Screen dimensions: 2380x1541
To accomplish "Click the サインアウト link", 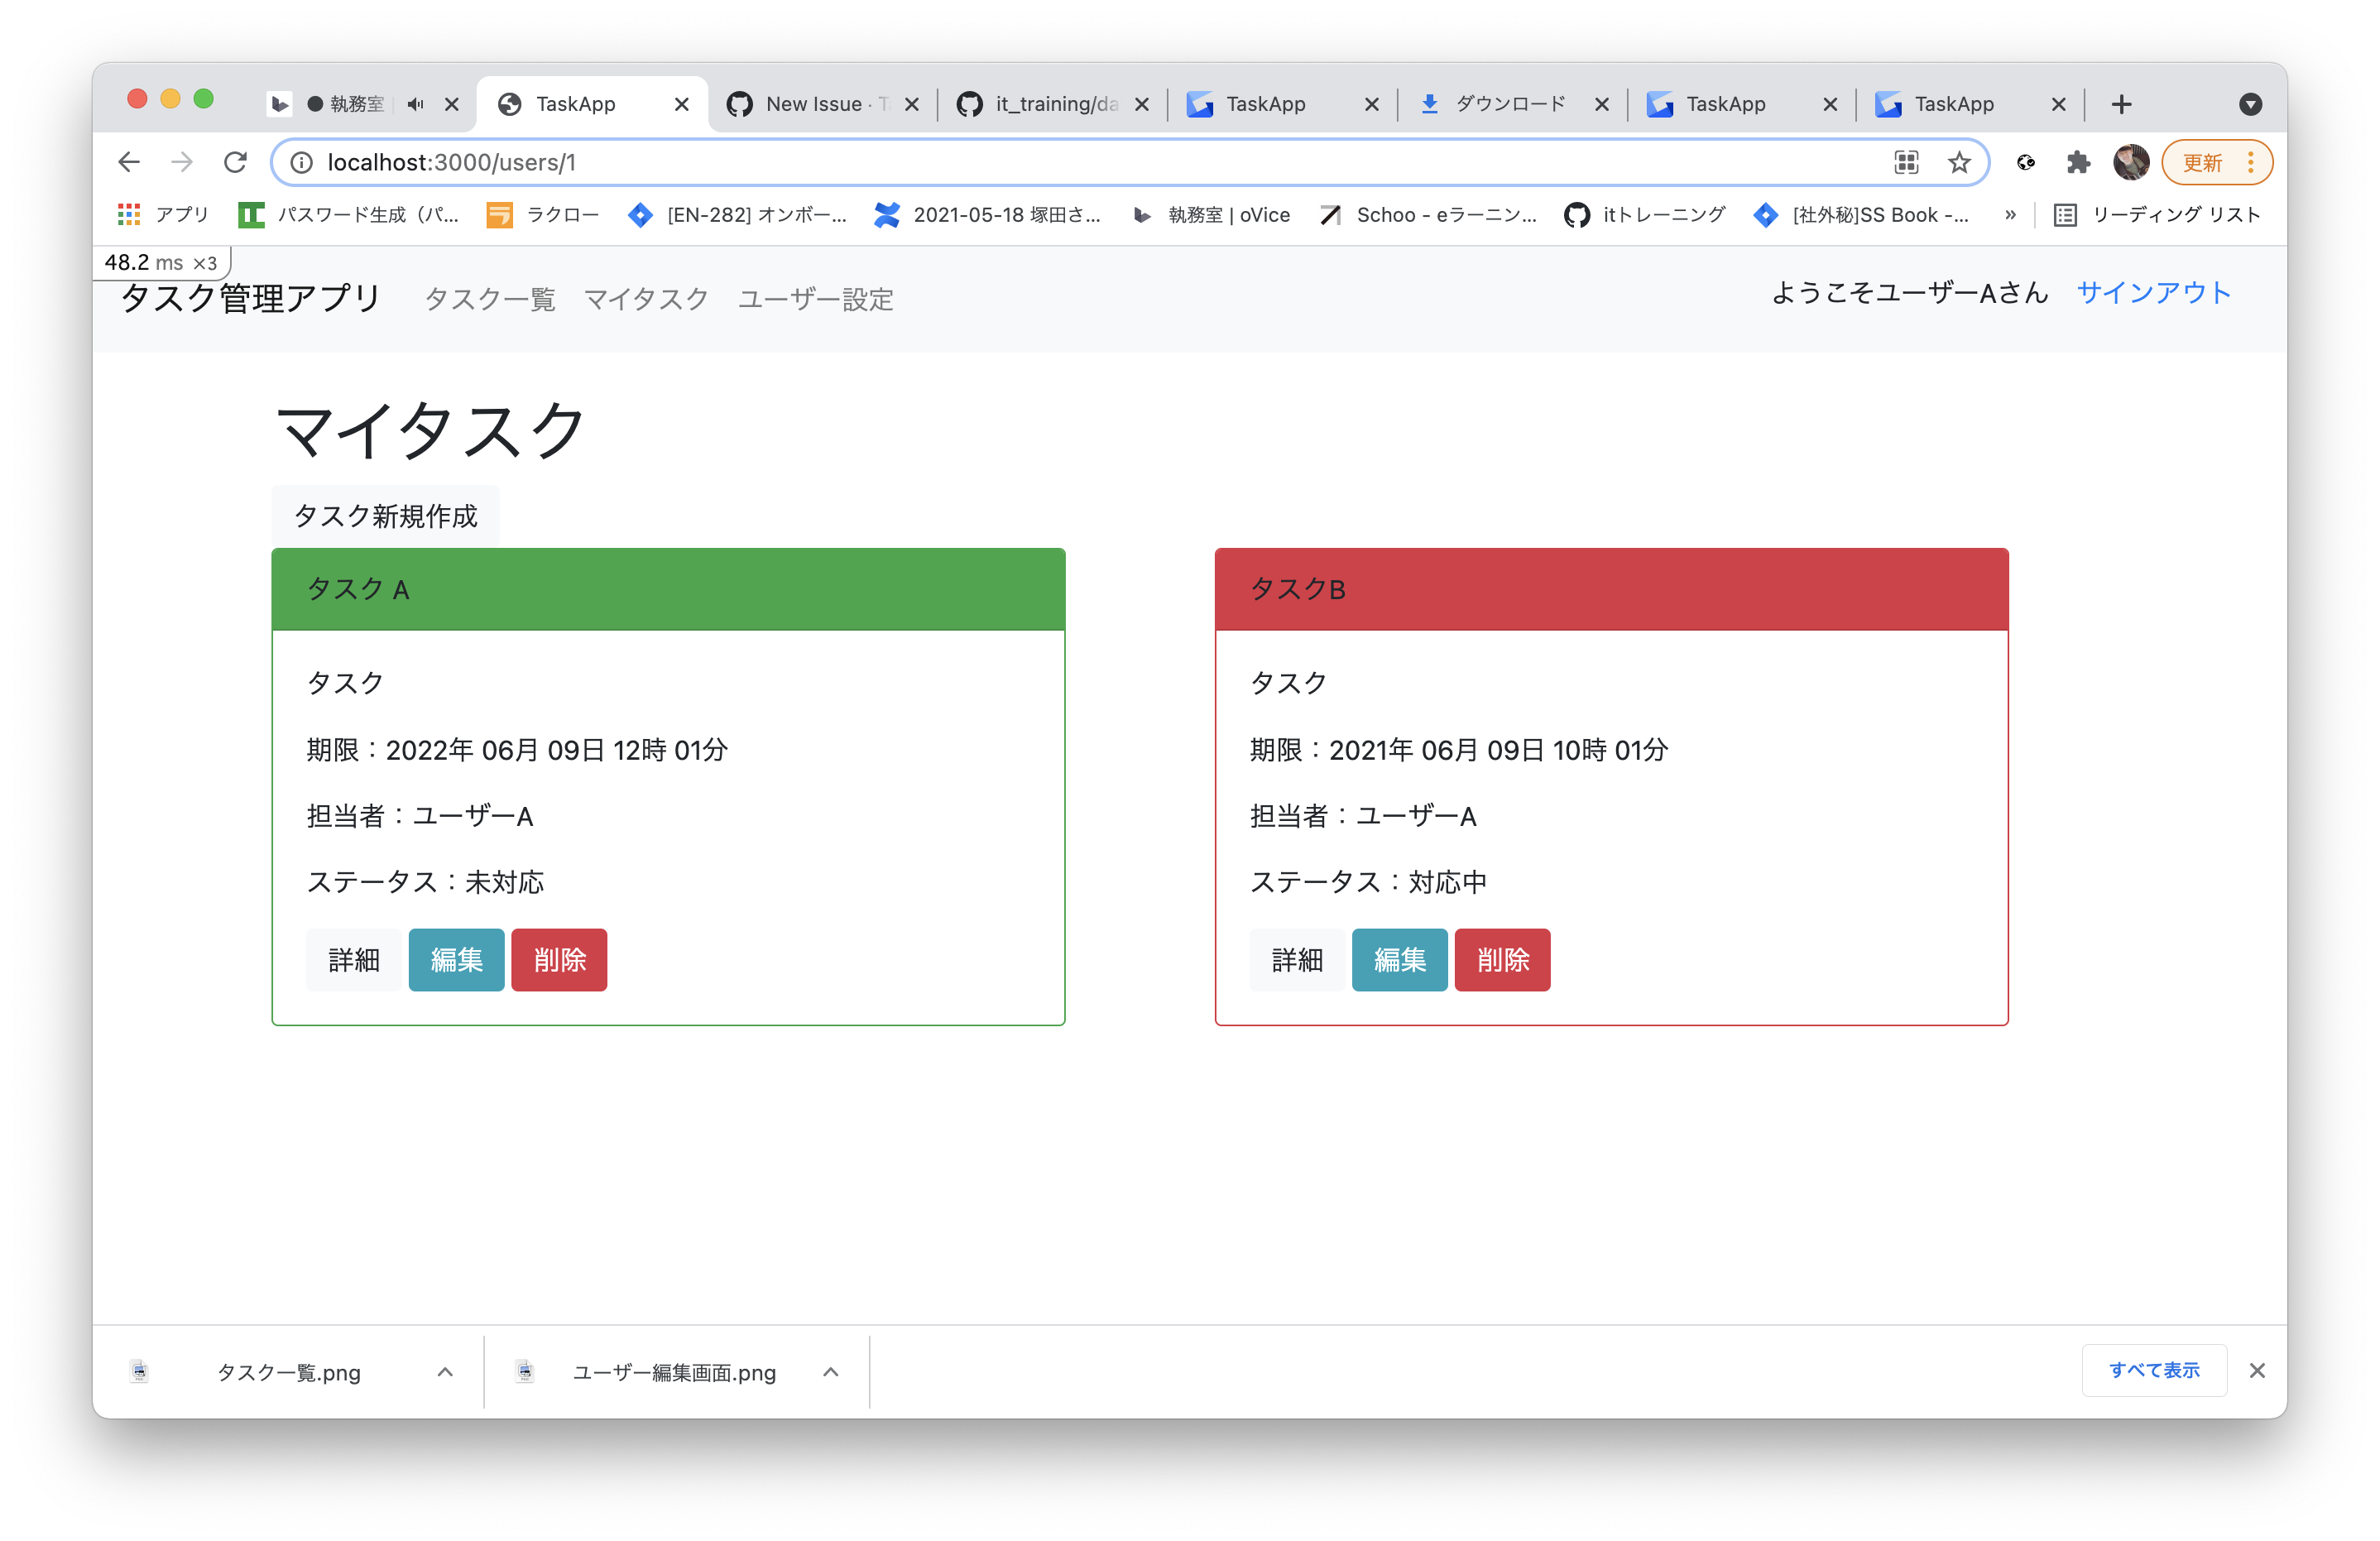I will tap(2154, 292).
